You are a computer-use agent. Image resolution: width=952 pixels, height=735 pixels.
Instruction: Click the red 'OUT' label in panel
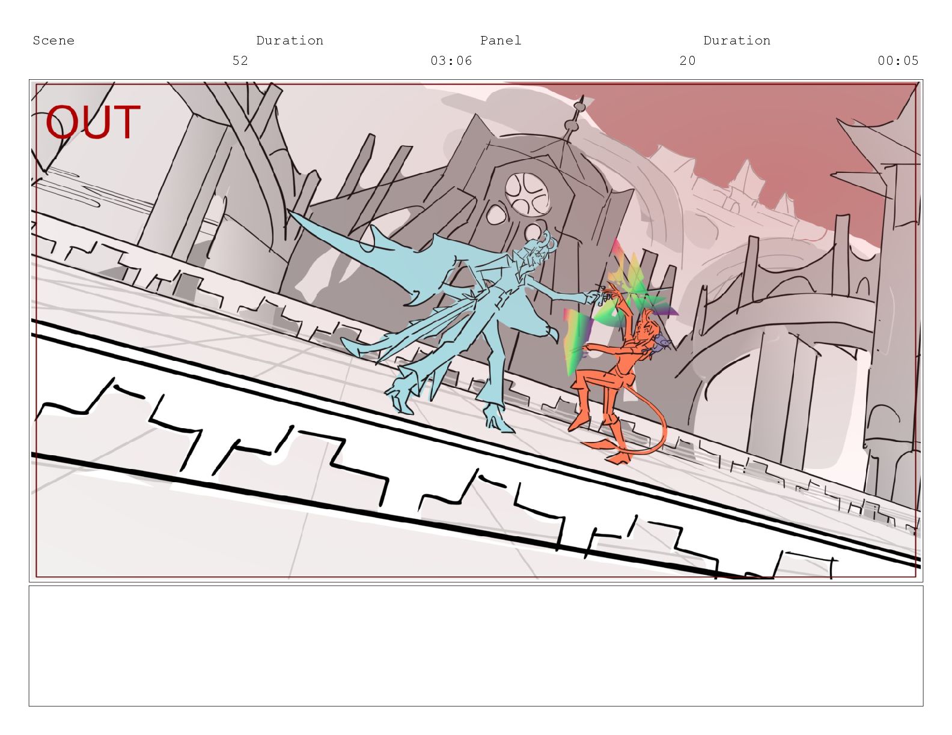pyautogui.click(x=93, y=122)
